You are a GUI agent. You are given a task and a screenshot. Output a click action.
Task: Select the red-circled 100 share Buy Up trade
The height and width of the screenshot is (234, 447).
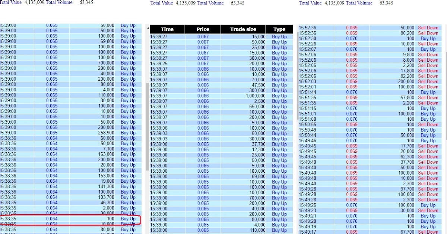112,219
